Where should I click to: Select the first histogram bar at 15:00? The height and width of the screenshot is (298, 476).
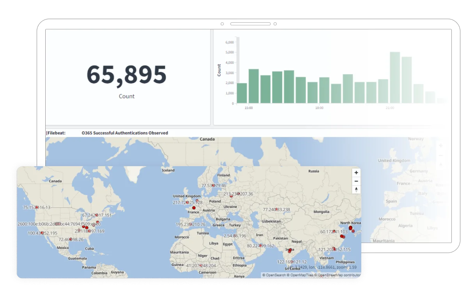242,93
